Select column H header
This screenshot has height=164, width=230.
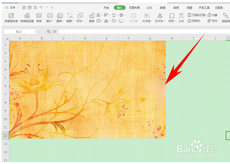pyautogui.click(x=172, y=38)
